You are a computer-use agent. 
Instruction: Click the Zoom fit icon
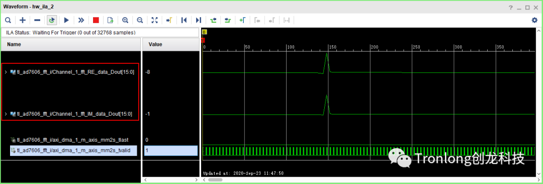(x=154, y=20)
